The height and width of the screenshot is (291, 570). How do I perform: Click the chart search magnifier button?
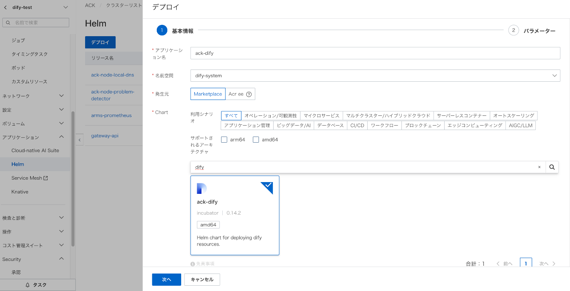click(552, 167)
